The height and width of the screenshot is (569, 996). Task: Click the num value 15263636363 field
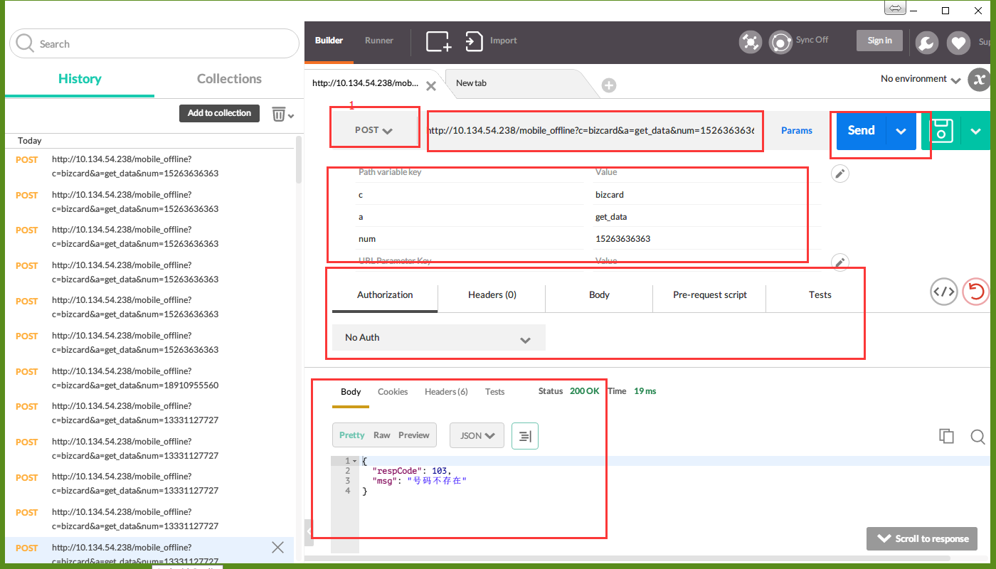tap(707, 239)
